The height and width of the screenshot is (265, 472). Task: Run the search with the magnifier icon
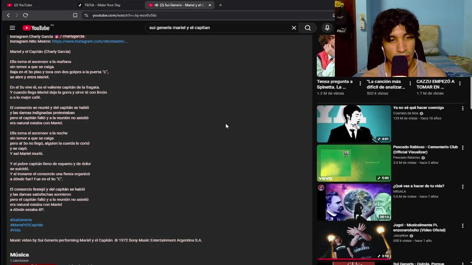click(308, 28)
